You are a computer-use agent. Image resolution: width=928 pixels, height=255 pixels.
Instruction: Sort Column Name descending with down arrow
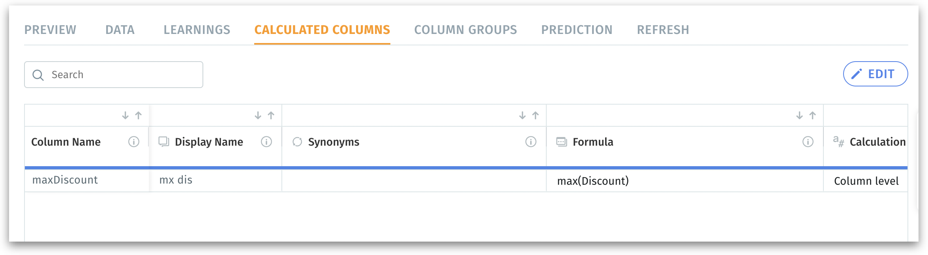point(125,115)
